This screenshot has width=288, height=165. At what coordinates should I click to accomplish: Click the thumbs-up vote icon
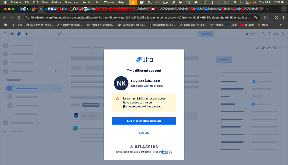click(269, 48)
